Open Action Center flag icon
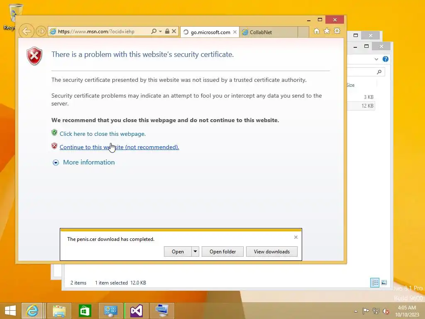Screen dimensions: 425x319 coord(366,311)
